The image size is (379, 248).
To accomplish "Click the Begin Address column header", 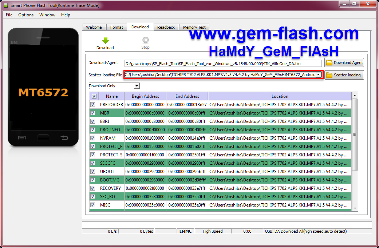I will pos(145,96).
